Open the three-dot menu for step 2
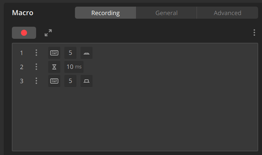262x155 pixels. tap(36, 67)
